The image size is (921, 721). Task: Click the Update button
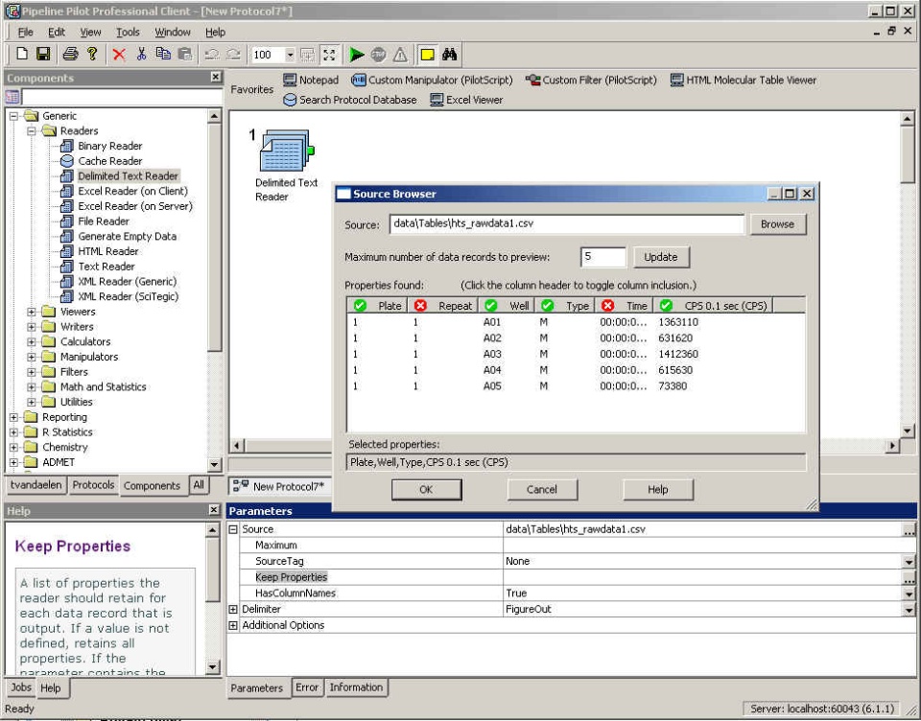(x=661, y=257)
